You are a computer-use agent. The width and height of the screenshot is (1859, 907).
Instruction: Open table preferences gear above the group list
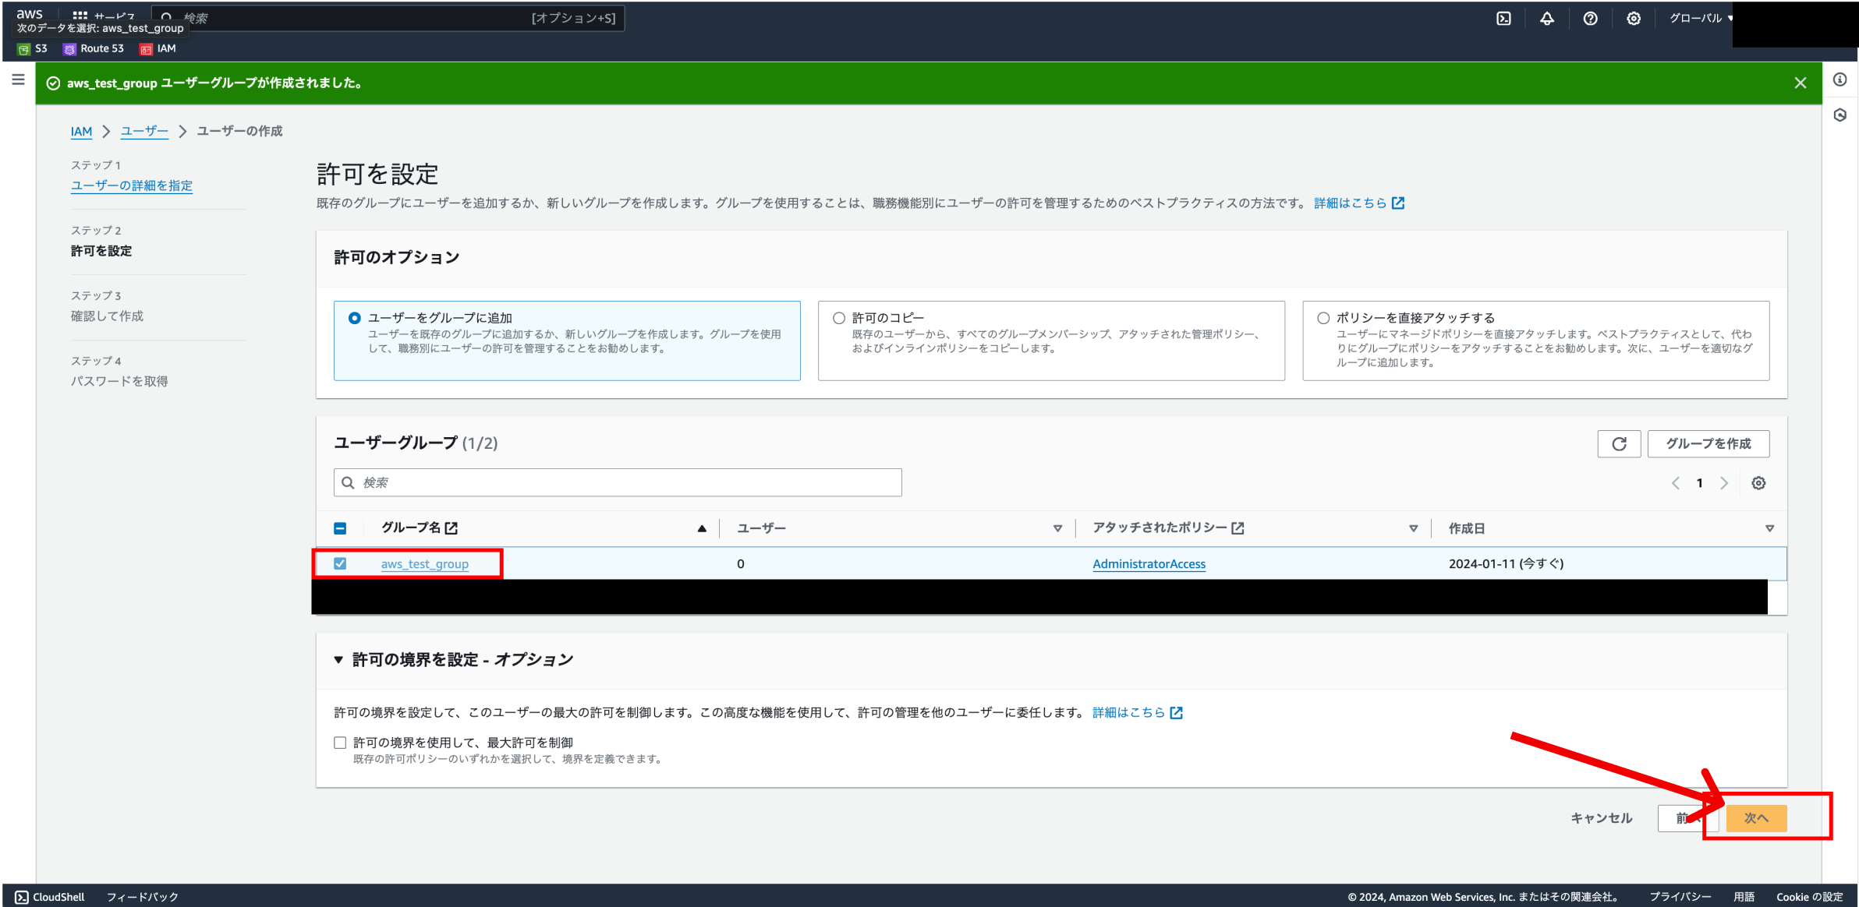[x=1758, y=483]
